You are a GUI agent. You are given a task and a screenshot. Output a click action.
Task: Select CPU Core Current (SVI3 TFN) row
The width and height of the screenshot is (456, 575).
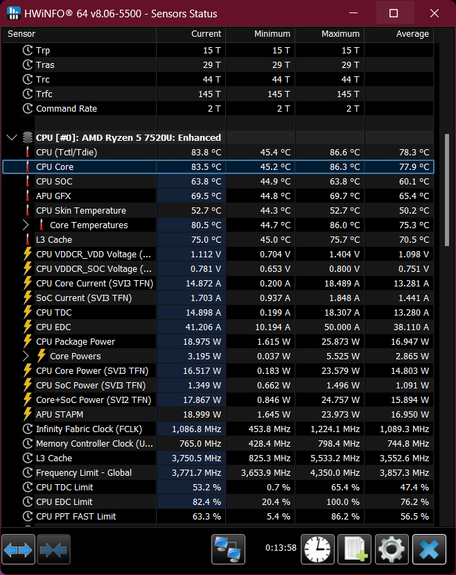218,284
